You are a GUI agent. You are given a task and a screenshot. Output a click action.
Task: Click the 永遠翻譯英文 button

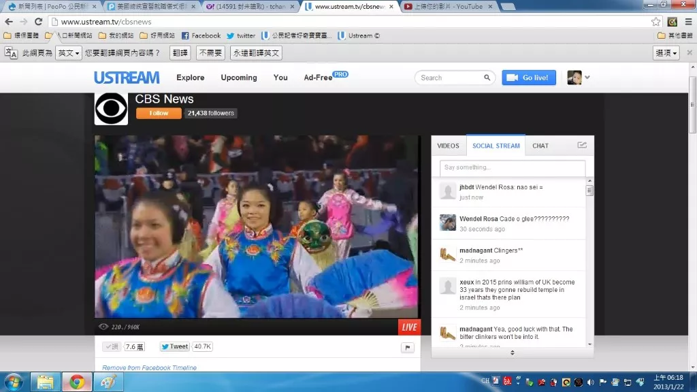[x=256, y=53]
